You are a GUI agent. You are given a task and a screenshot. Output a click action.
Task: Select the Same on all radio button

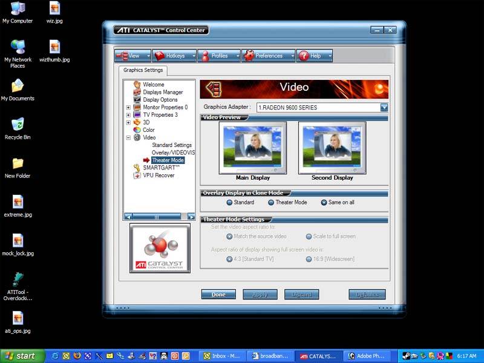click(x=324, y=203)
